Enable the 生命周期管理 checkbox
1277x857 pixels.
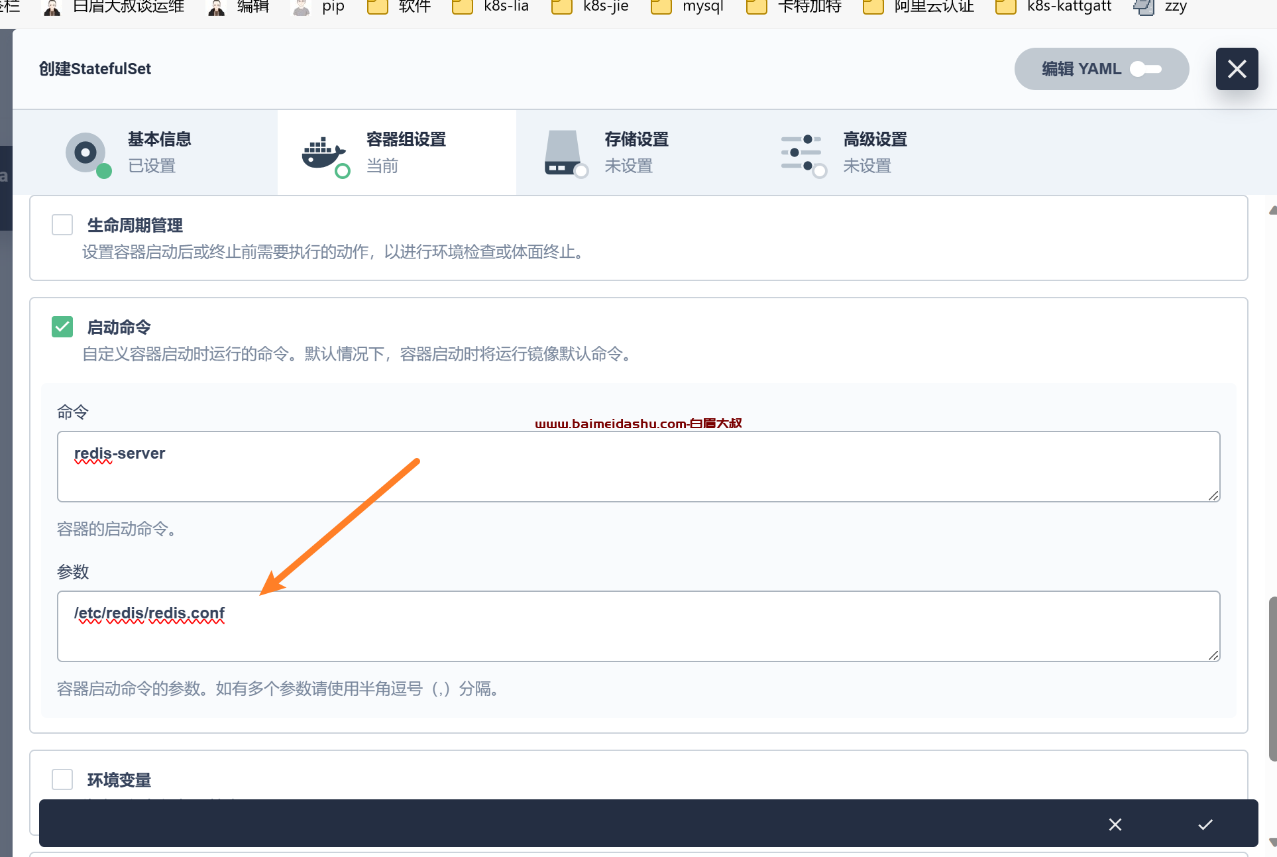tap(62, 225)
